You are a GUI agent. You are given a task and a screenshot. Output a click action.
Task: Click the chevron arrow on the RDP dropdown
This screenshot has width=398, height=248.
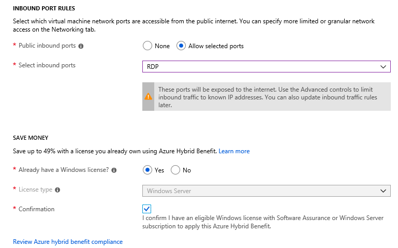click(384, 67)
